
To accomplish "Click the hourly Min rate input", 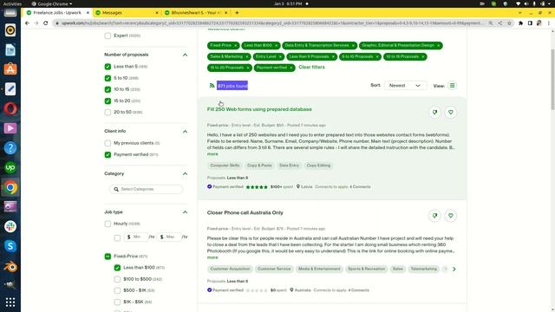I will point(136,237).
